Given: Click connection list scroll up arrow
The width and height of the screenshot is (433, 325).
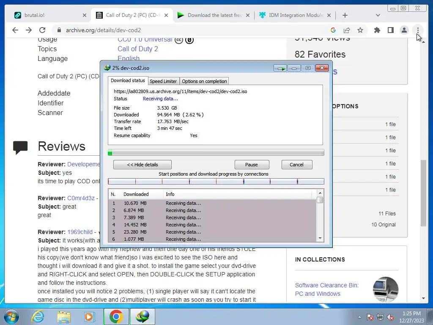Looking at the screenshot, I should click(x=320, y=193).
